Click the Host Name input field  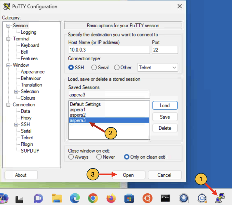109,50
